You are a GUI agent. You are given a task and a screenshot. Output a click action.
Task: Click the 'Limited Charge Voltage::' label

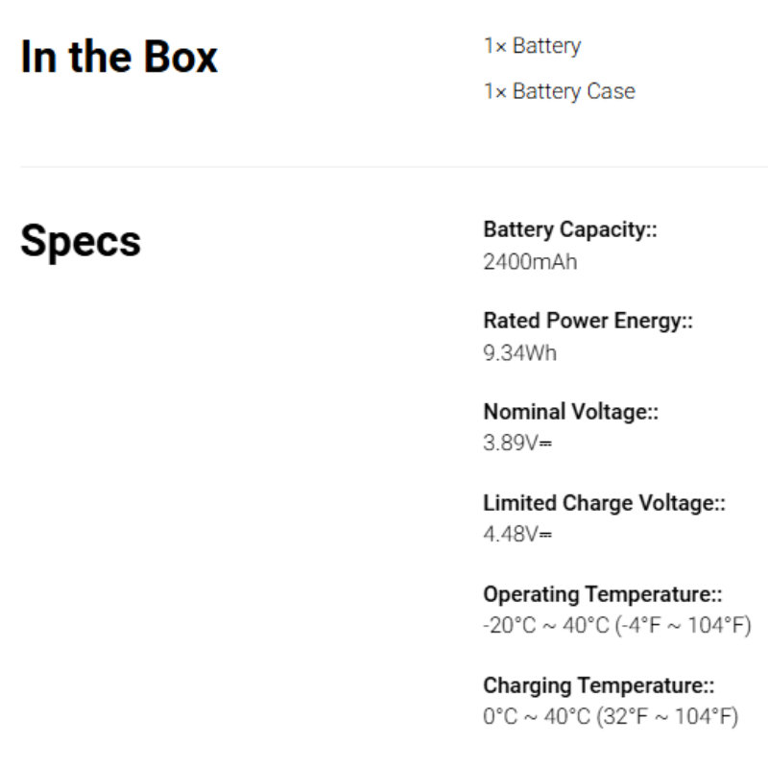[605, 503]
